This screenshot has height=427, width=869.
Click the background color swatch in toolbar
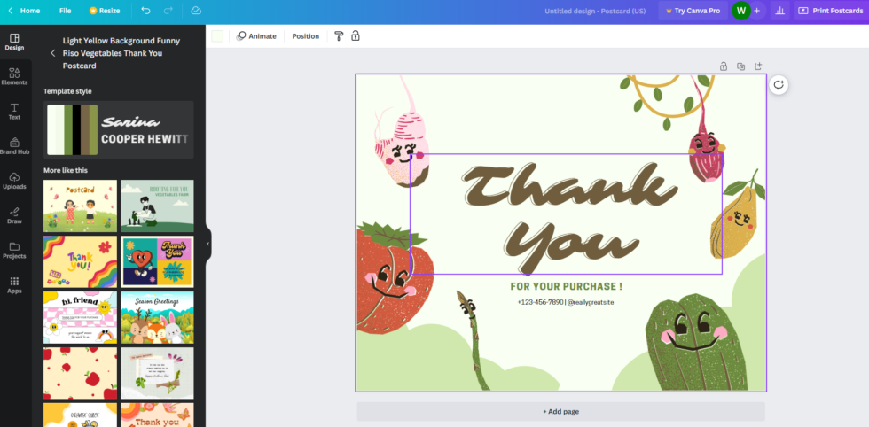coord(217,36)
